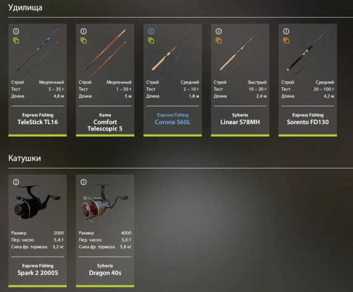Select the TeleStick TL16 rod image
353x292 pixels.
pos(38,52)
